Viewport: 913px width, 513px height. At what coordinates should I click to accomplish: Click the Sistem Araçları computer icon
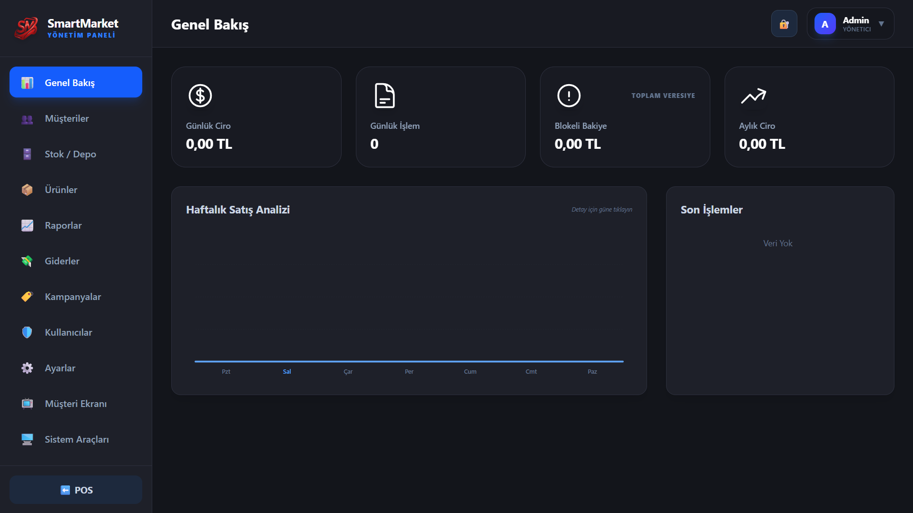[x=27, y=439]
